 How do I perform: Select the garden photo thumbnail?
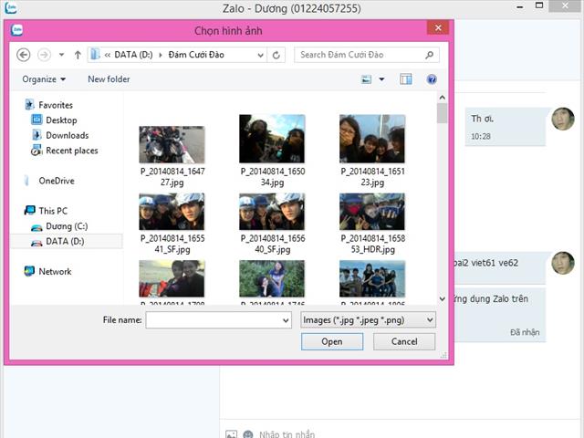pos(272,278)
